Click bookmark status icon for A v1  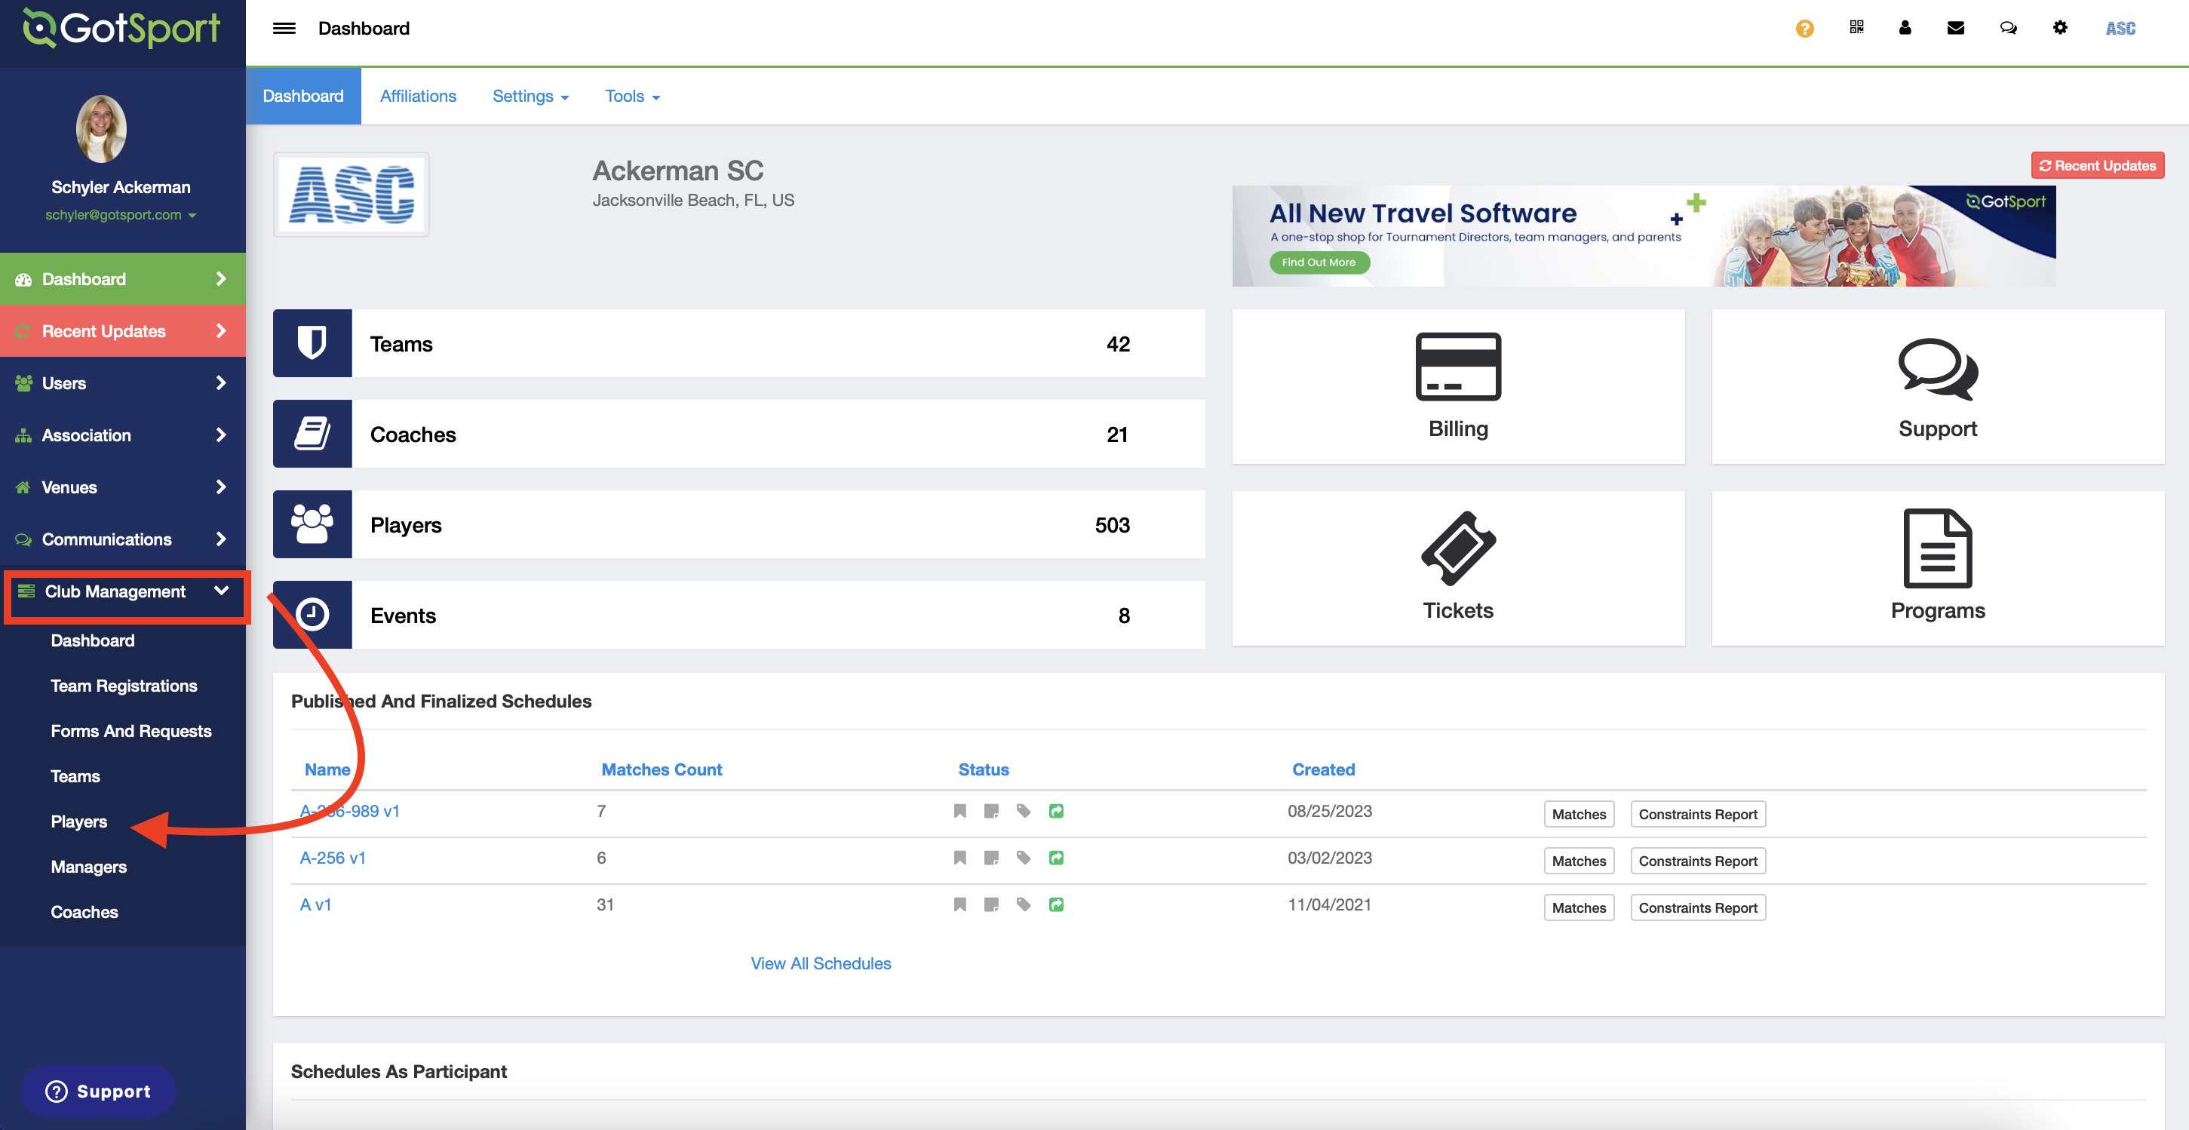pyautogui.click(x=959, y=904)
